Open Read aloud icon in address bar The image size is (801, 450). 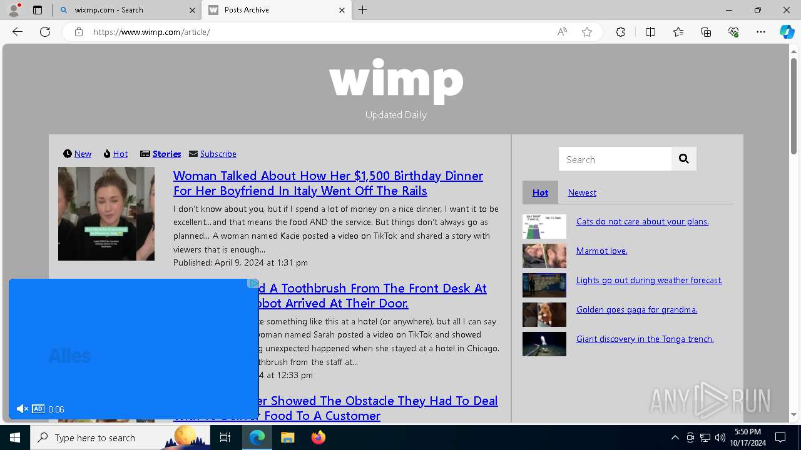tap(562, 32)
